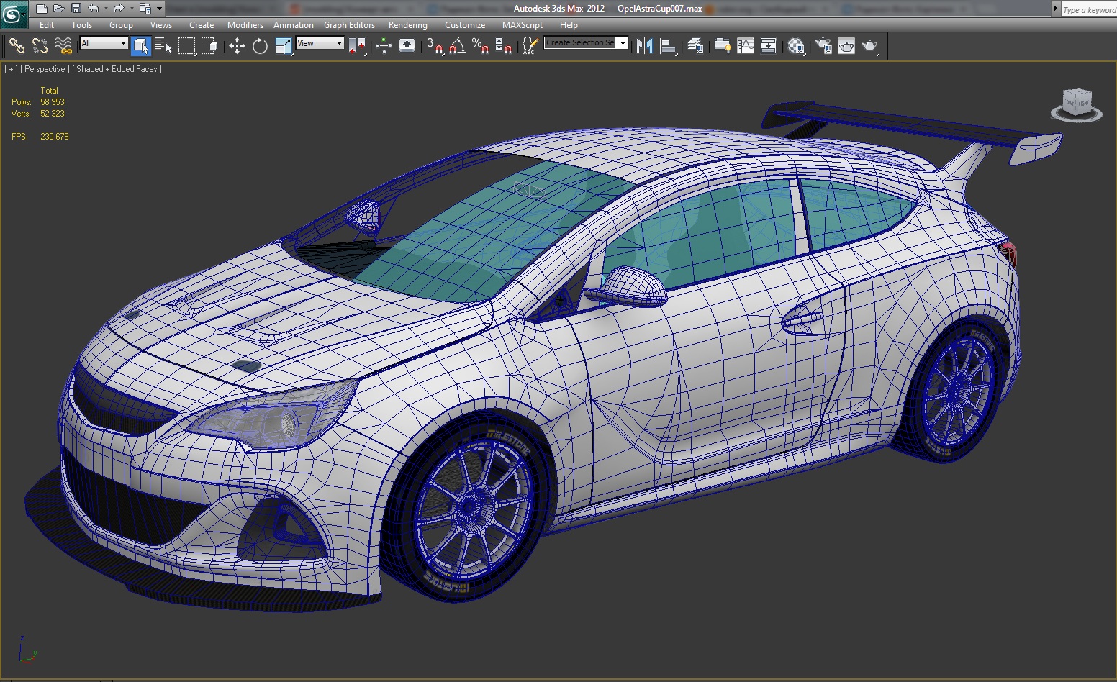
Task: Open the Material Editor
Action: coord(795,46)
